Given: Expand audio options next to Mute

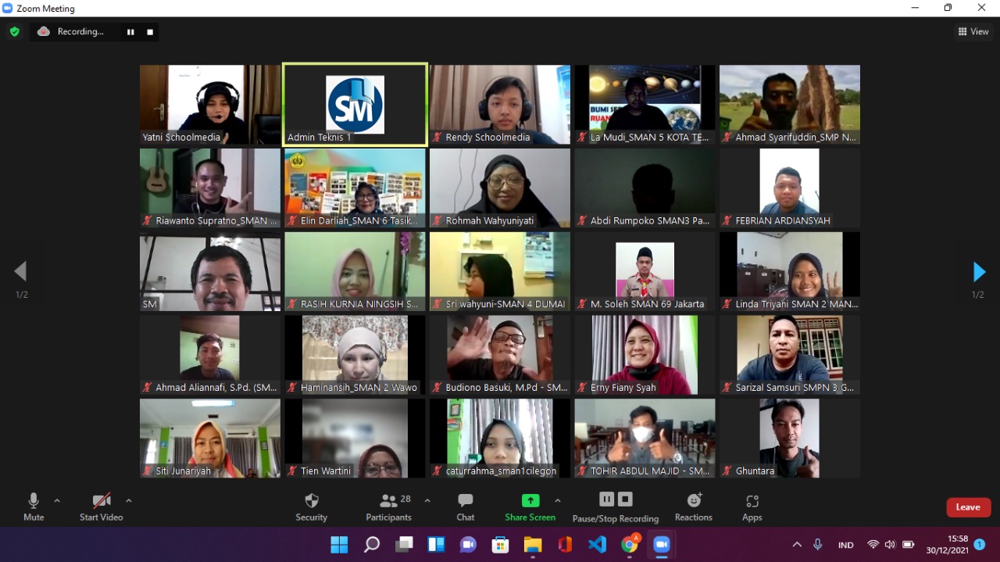Looking at the screenshot, I should coord(57,500).
